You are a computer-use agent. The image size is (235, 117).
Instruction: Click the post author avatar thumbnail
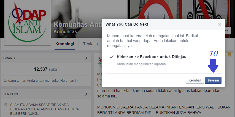[x=100, y=61]
